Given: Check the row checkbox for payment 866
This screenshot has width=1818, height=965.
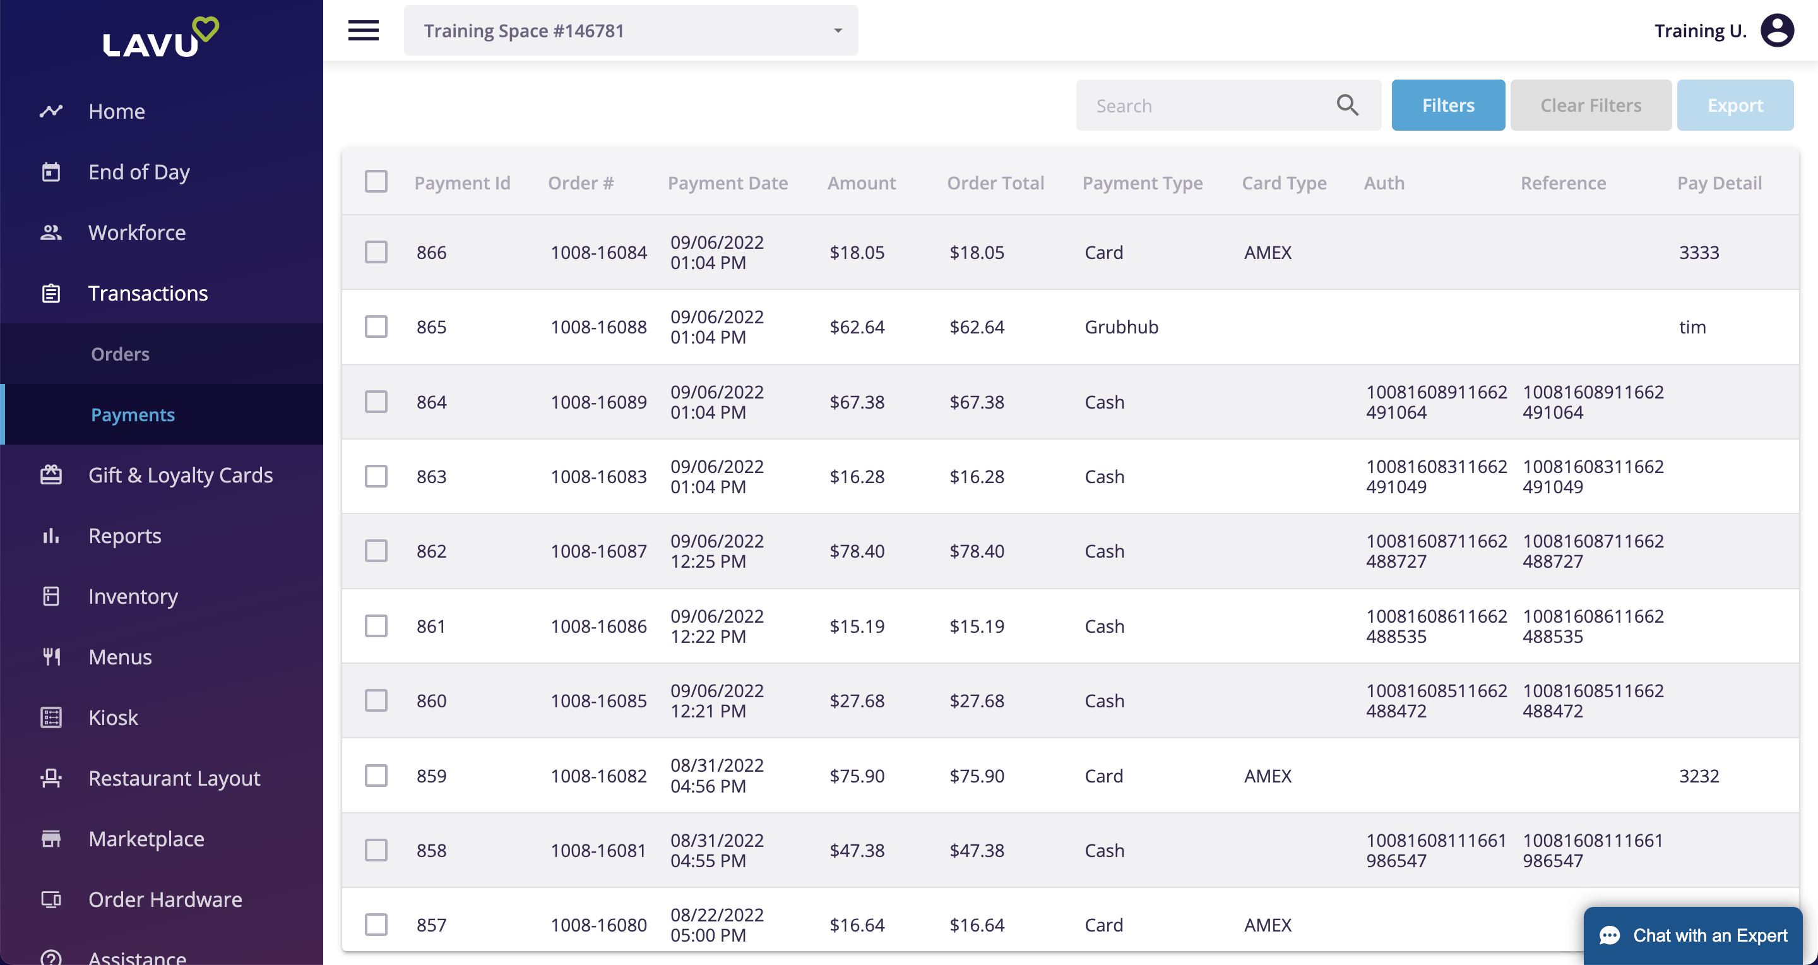Looking at the screenshot, I should tap(376, 251).
